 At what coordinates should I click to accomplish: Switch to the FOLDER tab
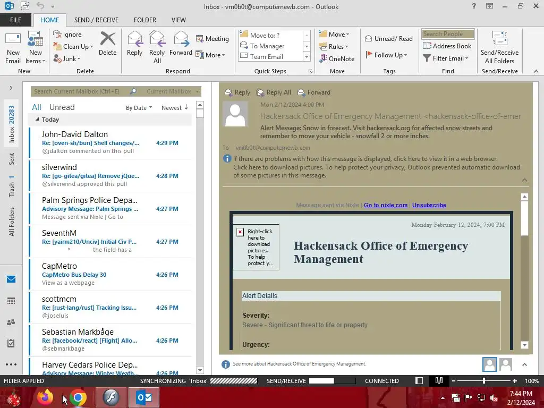[145, 20]
